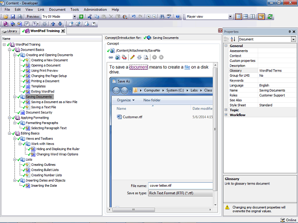
Task: Click the concept web page globe icon
Action: [x=117, y=57]
